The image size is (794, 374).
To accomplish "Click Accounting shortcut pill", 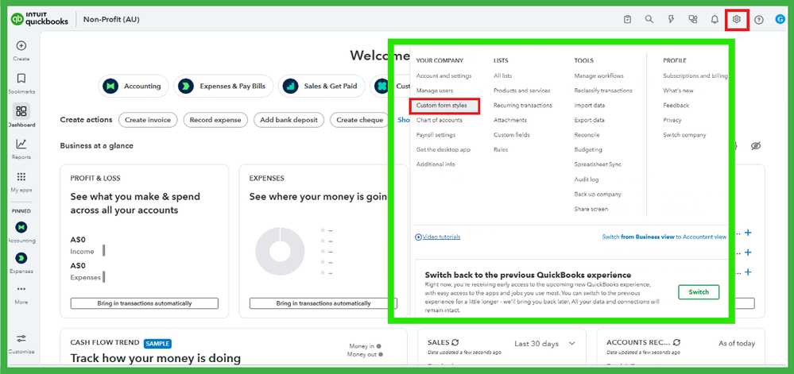I will point(134,86).
